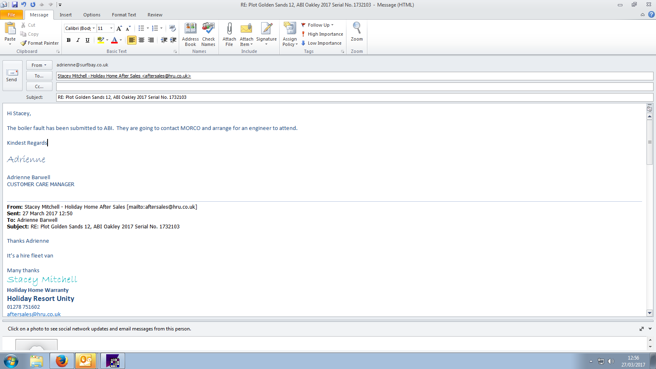Switch to the Format Text tab
Image resolution: width=656 pixels, height=369 pixels.
point(124,15)
